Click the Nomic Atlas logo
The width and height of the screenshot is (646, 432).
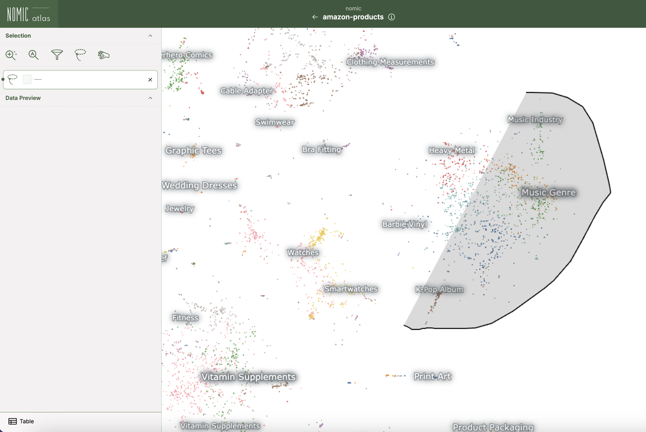[x=29, y=14]
